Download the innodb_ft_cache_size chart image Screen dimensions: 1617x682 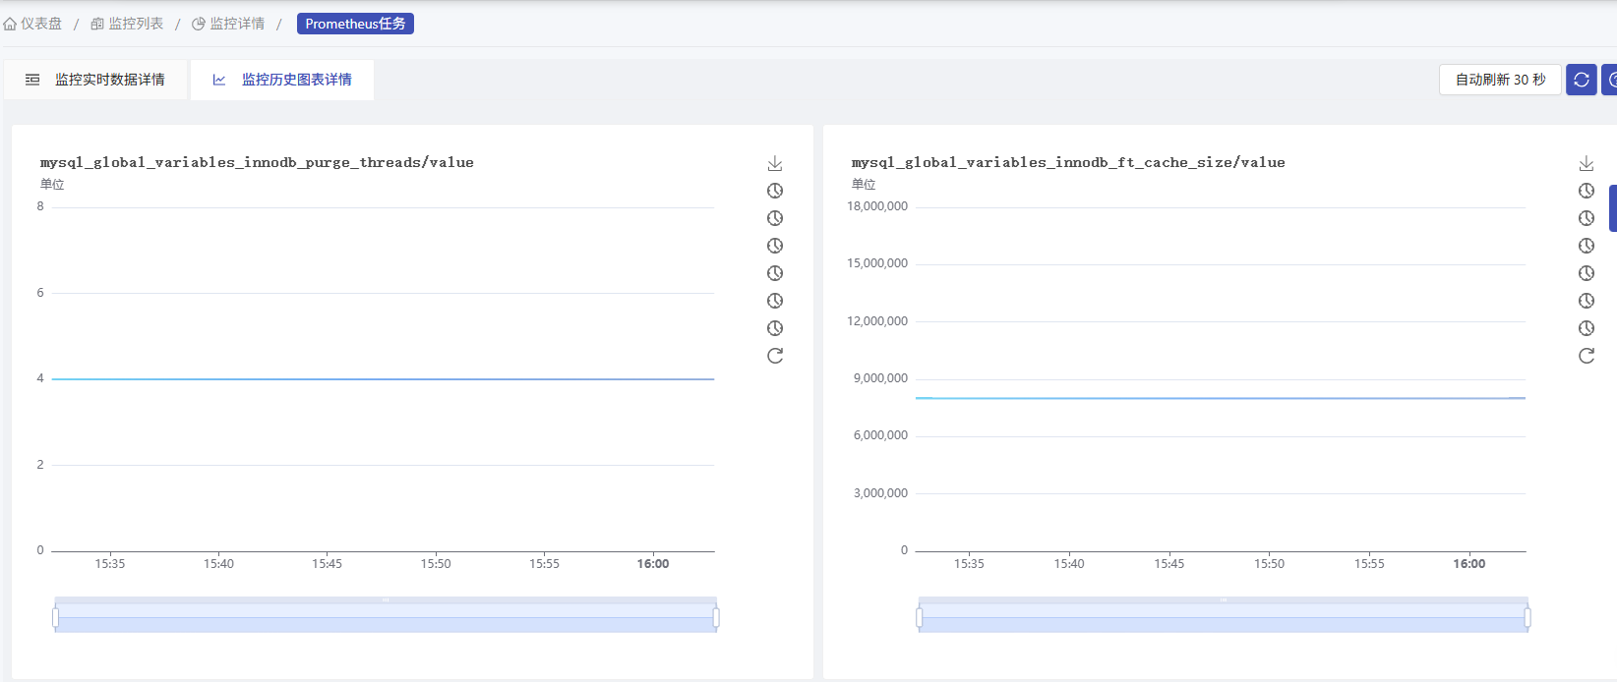1587,163
